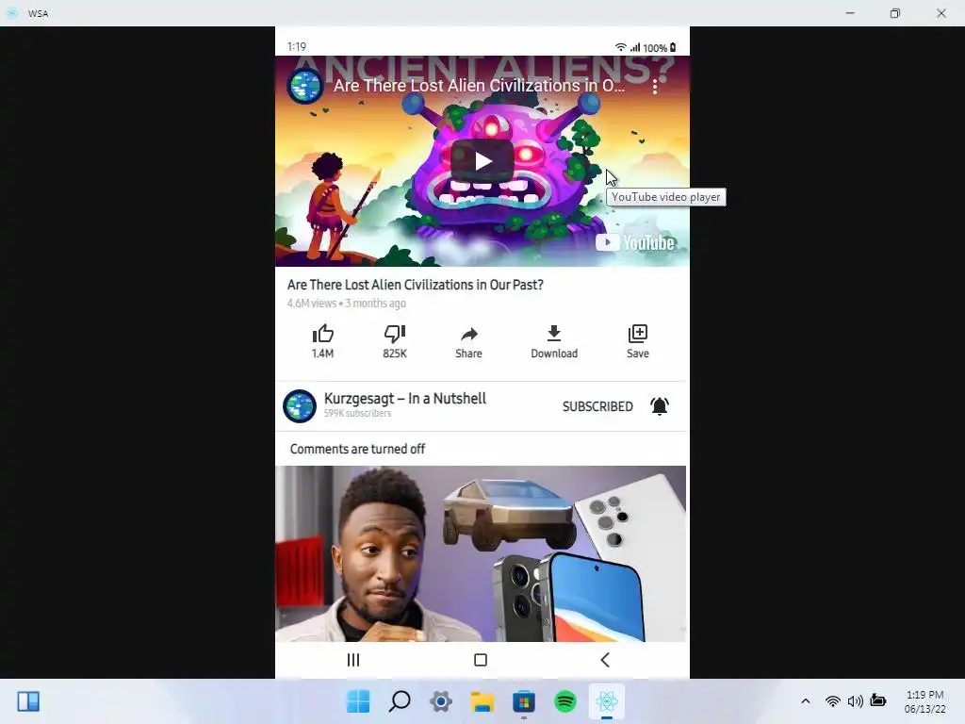The height and width of the screenshot is (724, 965).
Task: Open File Explorer from the taskbar
Action: [x=482, y=701]
